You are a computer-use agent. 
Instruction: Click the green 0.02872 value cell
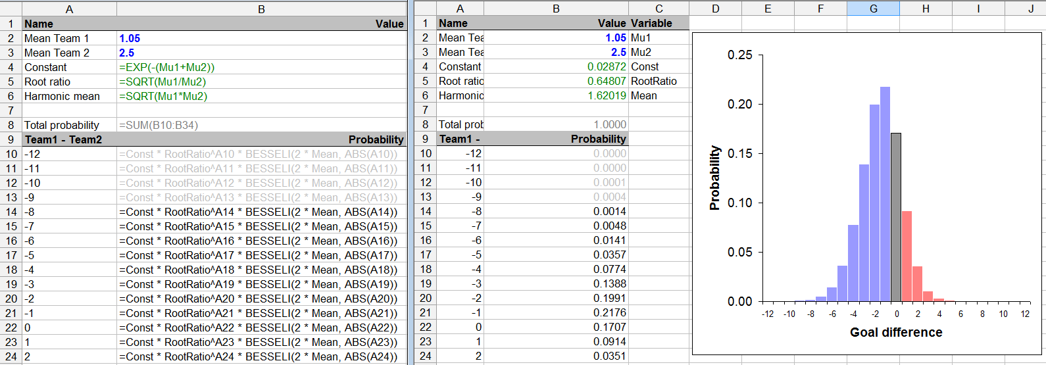coord(556,66)
